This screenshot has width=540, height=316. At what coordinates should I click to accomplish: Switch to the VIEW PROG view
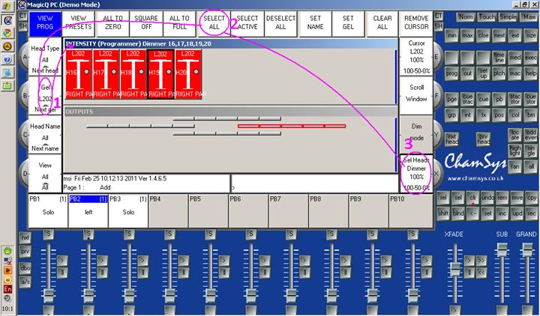[45, 24]
